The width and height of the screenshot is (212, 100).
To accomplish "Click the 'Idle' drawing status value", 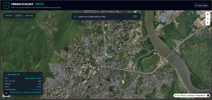I will click(40, 84).
